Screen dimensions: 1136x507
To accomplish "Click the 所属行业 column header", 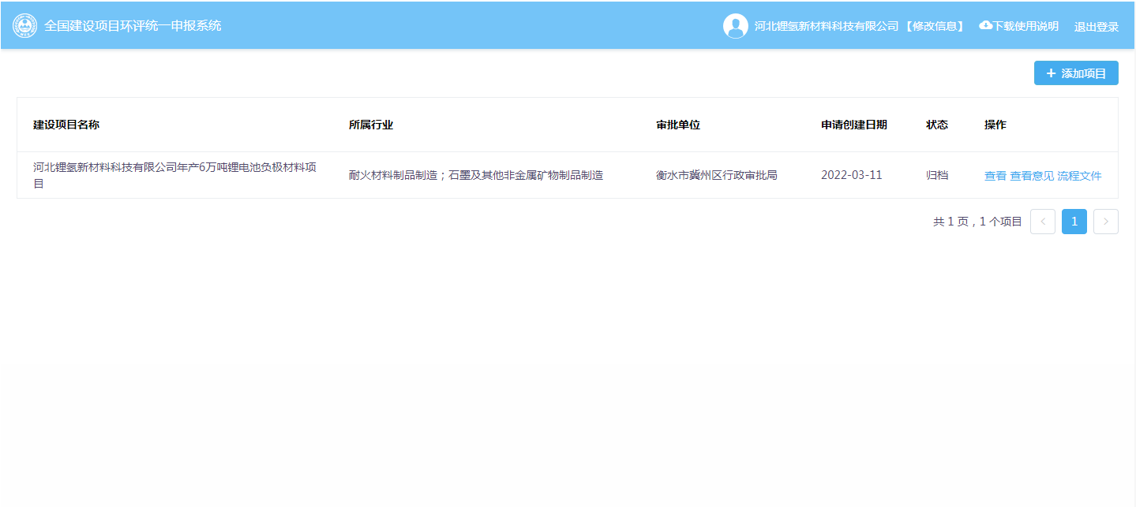I will [x=371, y=125].
